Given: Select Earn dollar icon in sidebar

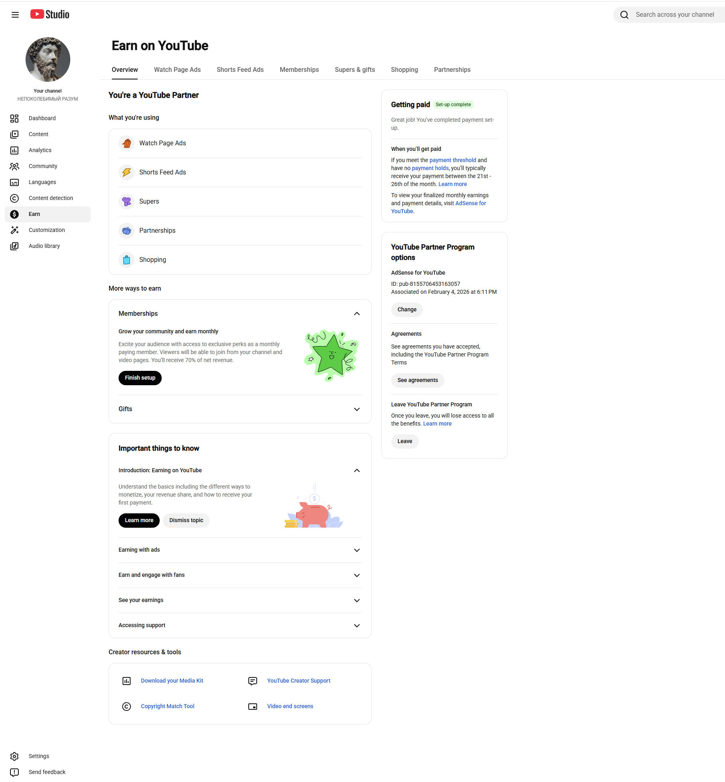Looking at the screenshot, I should tap(14, 214).
